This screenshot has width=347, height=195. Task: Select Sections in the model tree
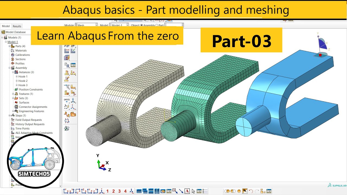[x=20, y=59]
